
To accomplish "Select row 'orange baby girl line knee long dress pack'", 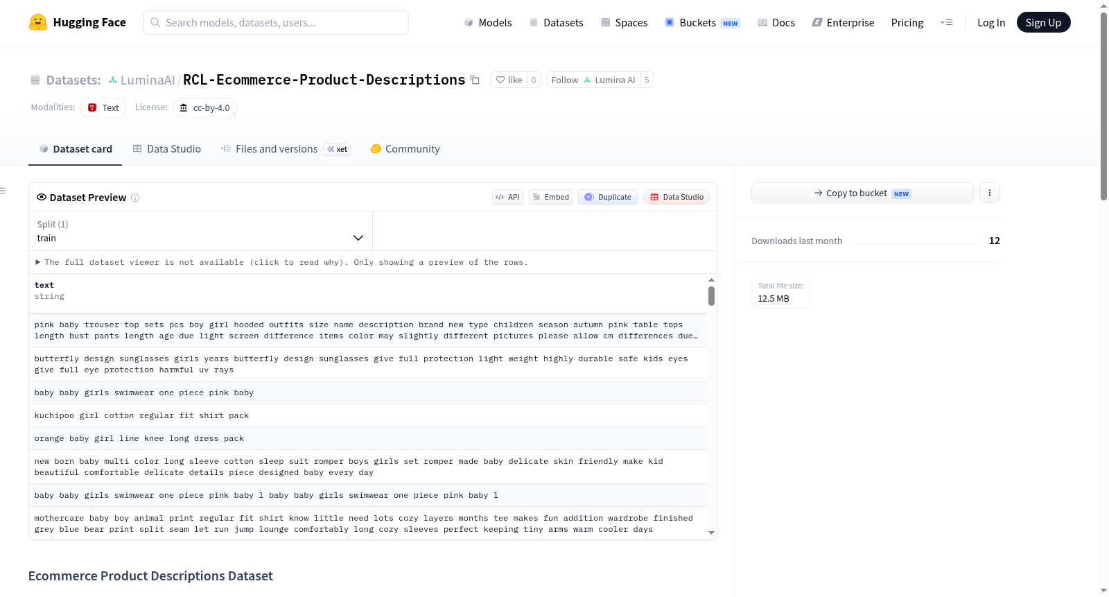I will click(367, 438).
